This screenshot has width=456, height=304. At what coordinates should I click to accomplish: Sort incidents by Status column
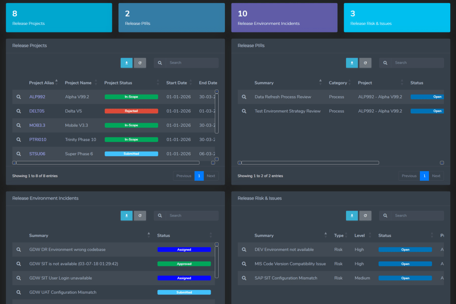(x=164, y=235)
